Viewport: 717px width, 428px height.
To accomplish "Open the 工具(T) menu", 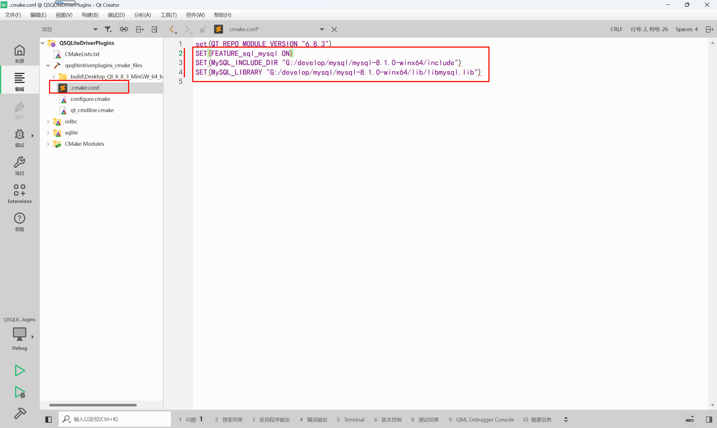I will (x=169, y=15).
